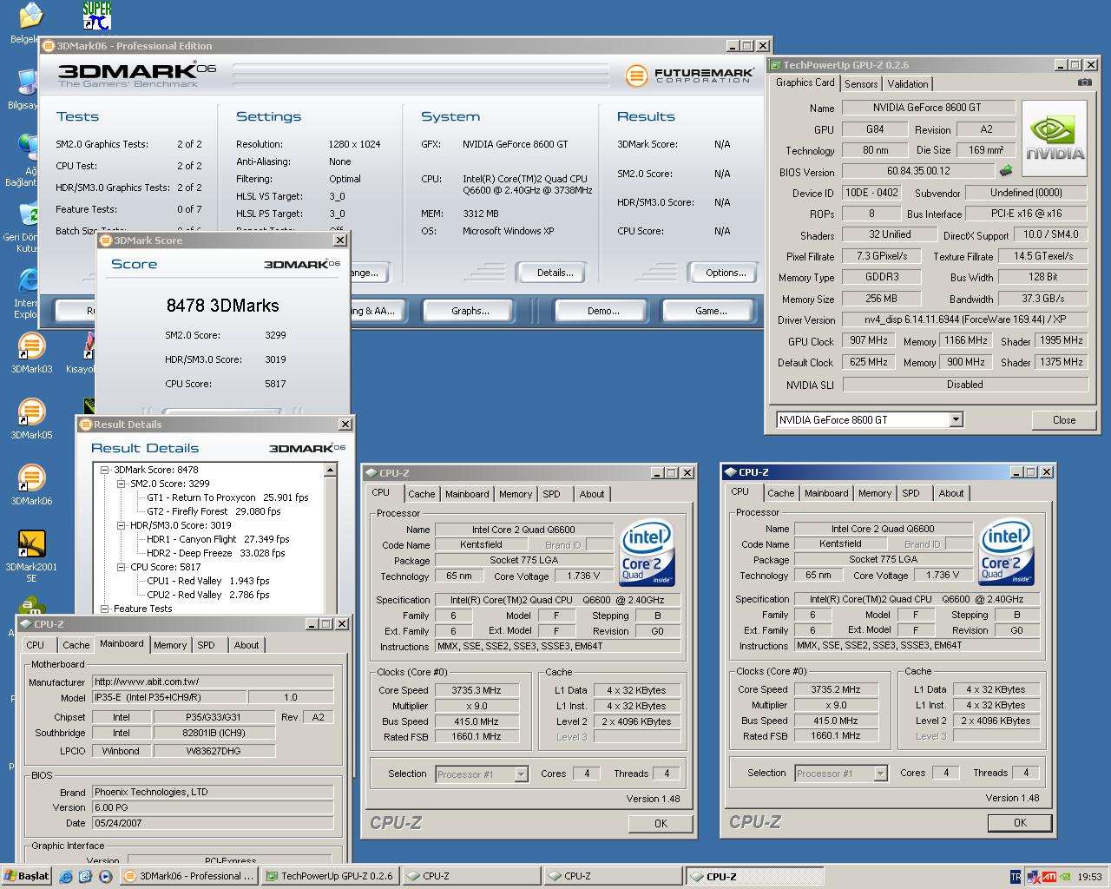Open the ATI tray icon
Screen dimensions: 1111x889
(x=1049, y=877)
